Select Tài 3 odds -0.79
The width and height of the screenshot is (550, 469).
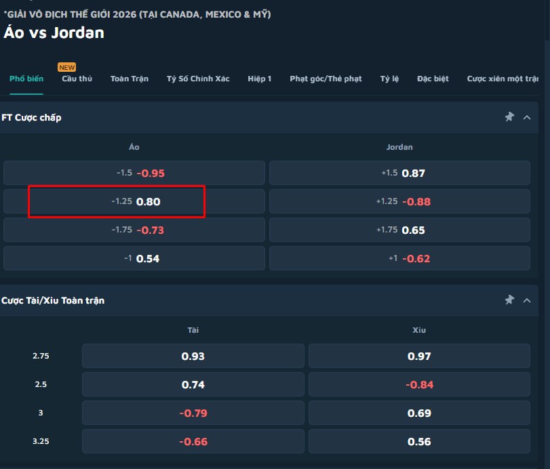click(193, 413)
